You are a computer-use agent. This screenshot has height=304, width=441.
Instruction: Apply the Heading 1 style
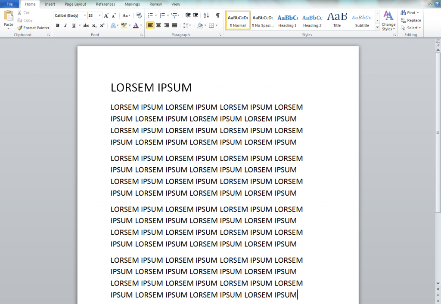287,20
